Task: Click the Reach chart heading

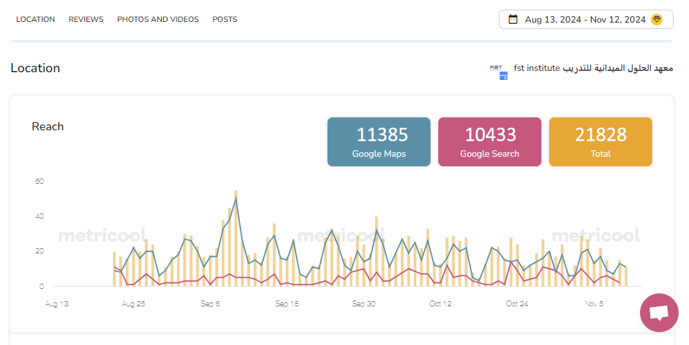Action: [48, 126]
